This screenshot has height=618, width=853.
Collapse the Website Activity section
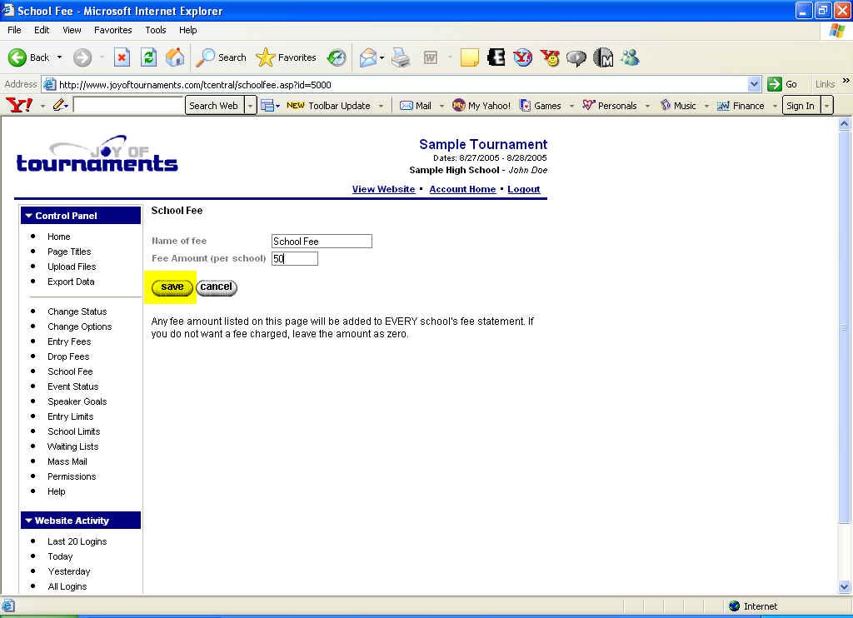(28, 521)
